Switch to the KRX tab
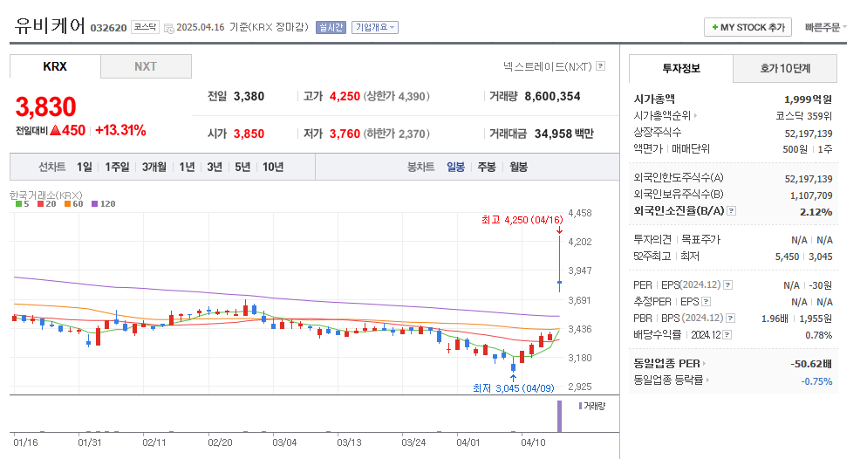 click(x=55, y=66)
